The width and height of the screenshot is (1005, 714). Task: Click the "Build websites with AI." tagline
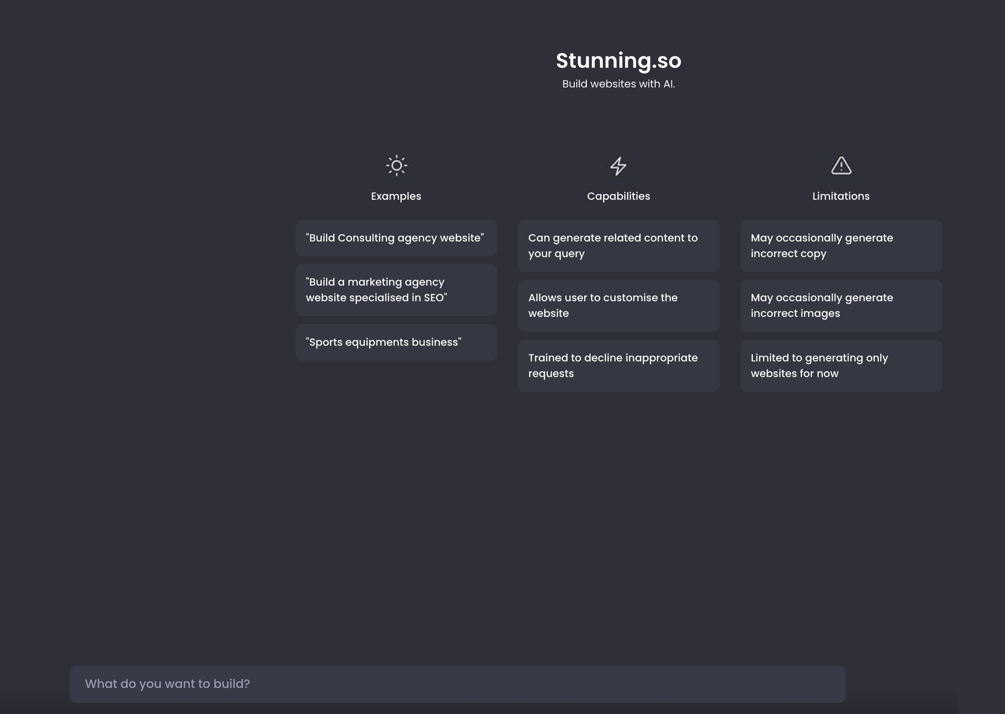[x=618, y=84]
